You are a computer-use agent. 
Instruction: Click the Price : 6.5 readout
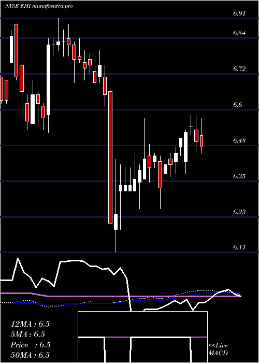click(31, 345)
